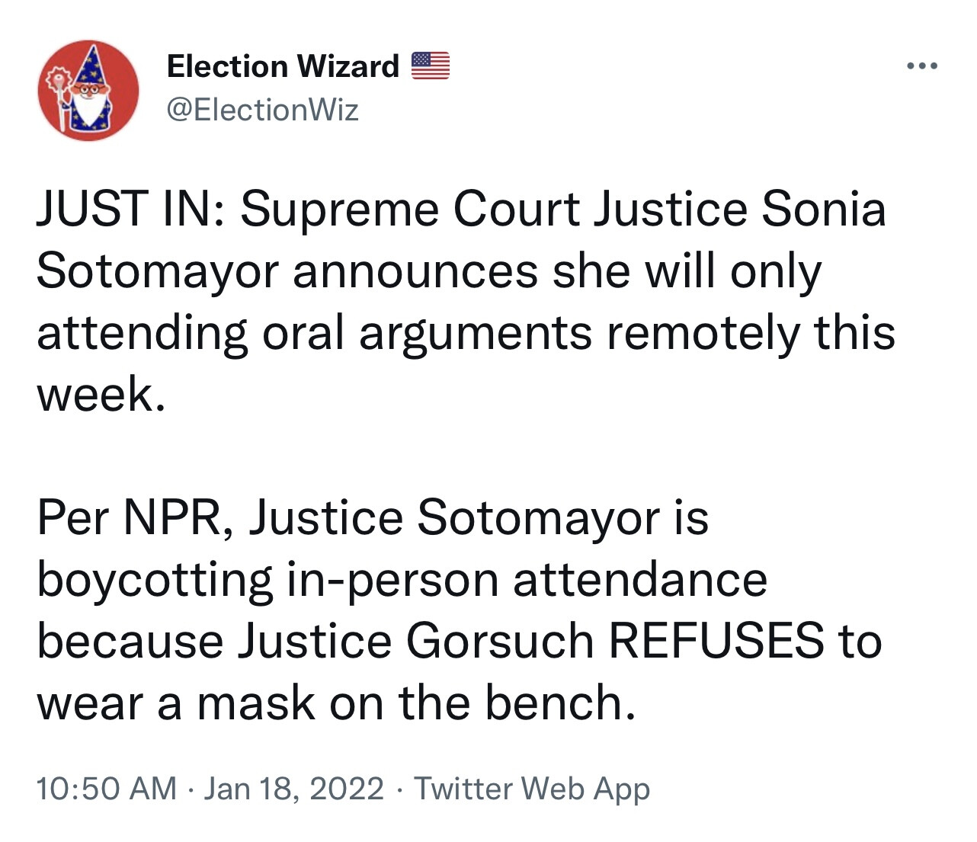Click the Jan 18, 2022 date
977x842 pixels.
tap(293, 788)
